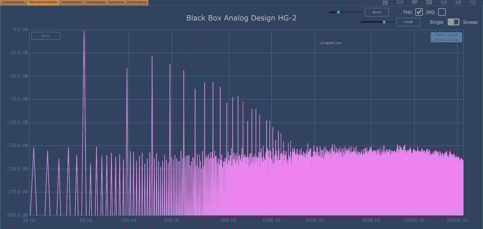Adjust the level dB slider handle
This screenshot has height=229, width=483.
pos(384,22)
